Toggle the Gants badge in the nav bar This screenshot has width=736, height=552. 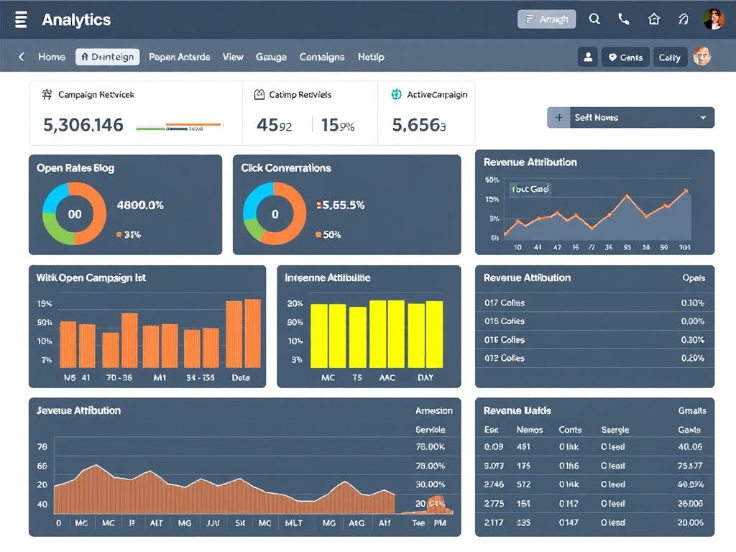point(625,57)
